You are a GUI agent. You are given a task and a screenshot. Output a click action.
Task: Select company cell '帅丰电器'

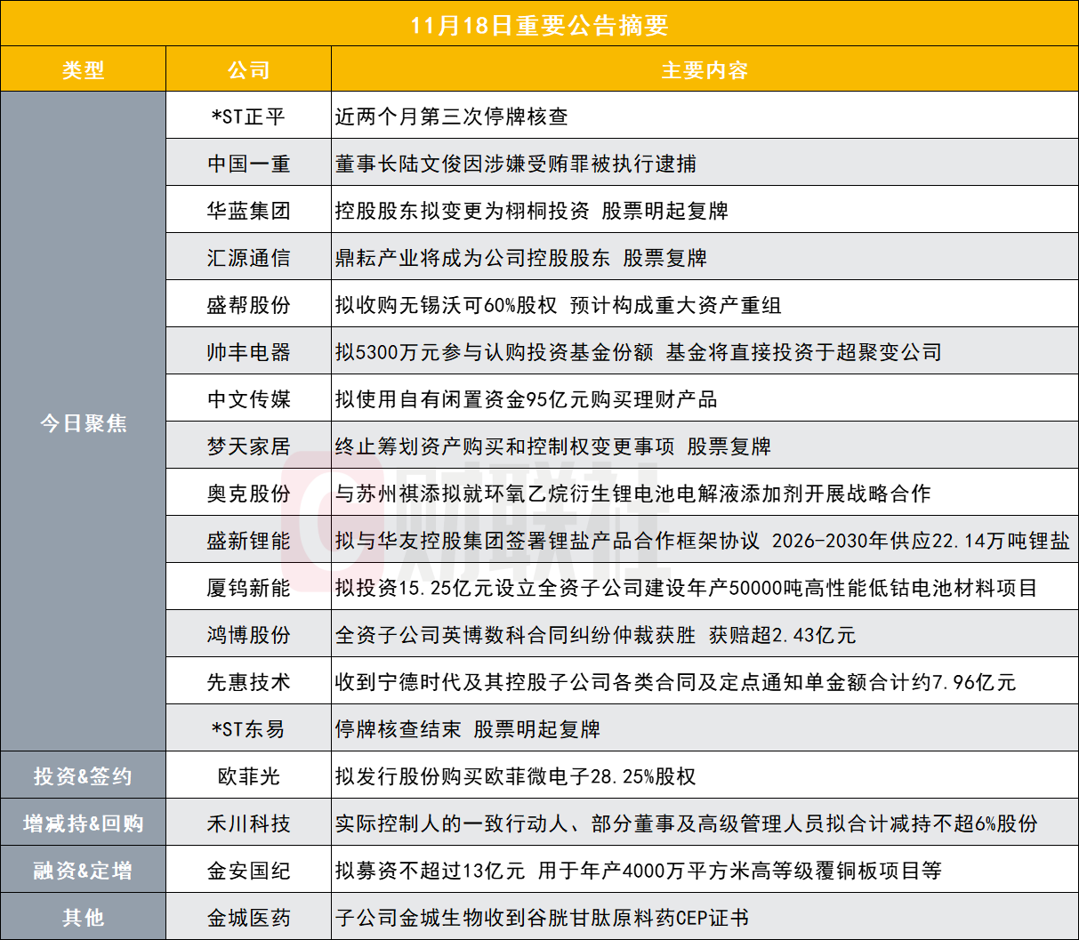tap(248, 352)
